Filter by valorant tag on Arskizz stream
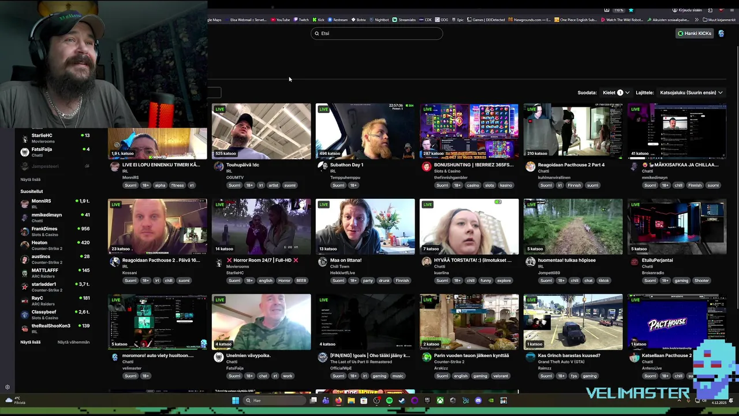739x416 pixels. click(501, 376)
